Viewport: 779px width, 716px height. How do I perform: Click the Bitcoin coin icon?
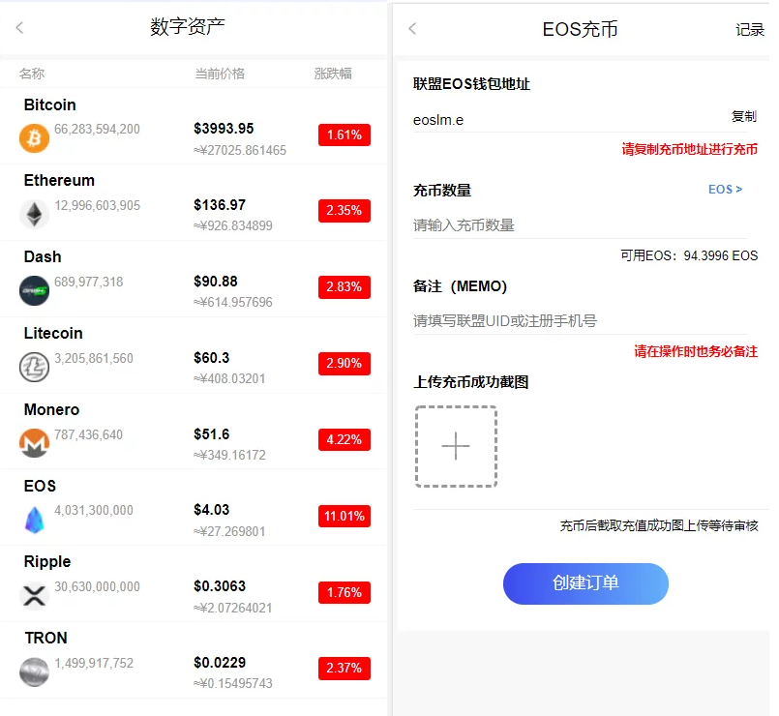click(x=34, y=137)
